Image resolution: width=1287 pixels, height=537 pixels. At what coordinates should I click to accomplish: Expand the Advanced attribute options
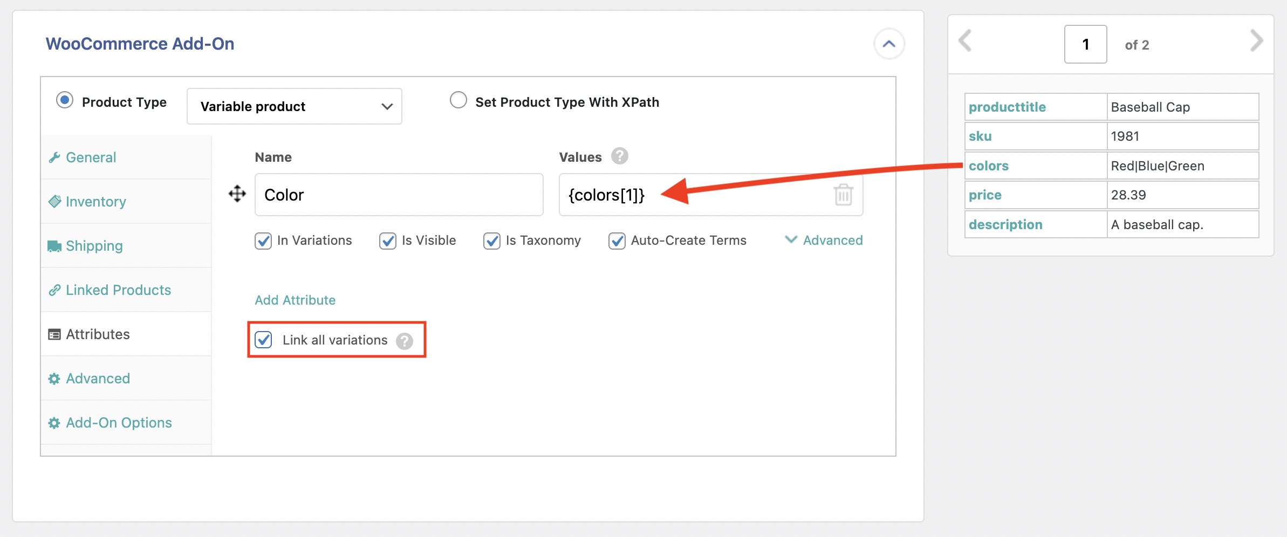(x=824, y=240)
